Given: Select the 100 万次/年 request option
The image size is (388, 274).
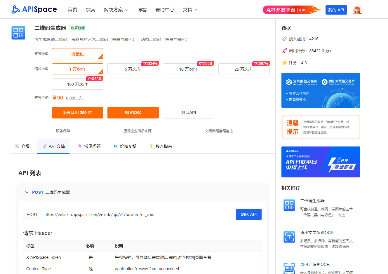Looking at the screenshot, I should click(x=78, y=84).
